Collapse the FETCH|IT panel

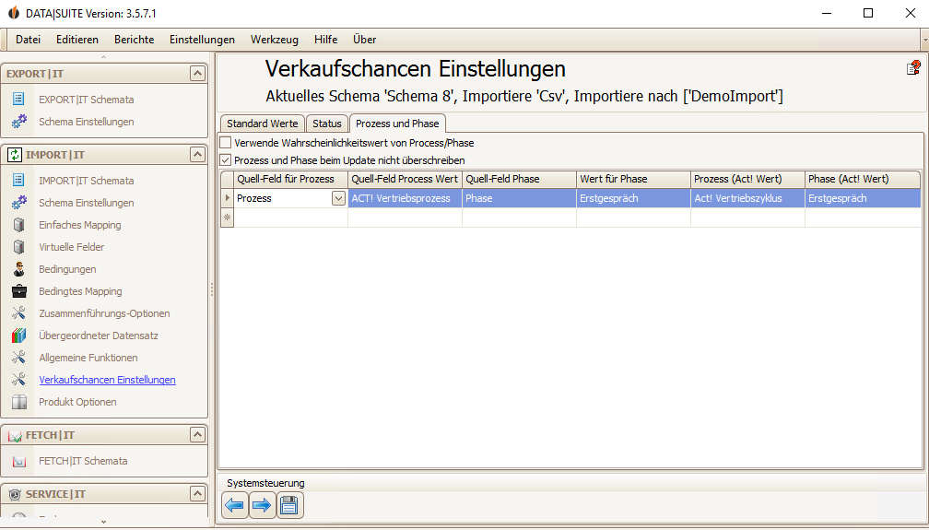click(197, 435)
